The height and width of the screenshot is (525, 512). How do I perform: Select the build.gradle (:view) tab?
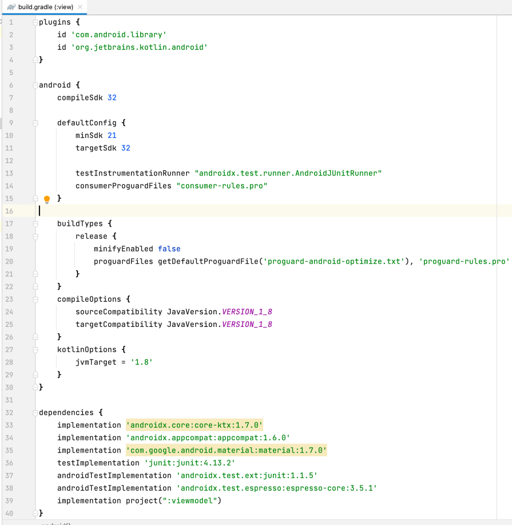tap(45, 7)
